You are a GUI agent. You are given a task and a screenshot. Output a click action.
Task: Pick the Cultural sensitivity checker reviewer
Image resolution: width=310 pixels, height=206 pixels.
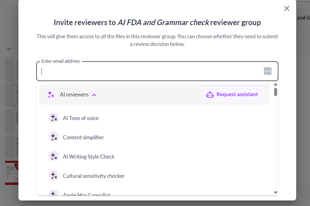click(x=94, y=176)
